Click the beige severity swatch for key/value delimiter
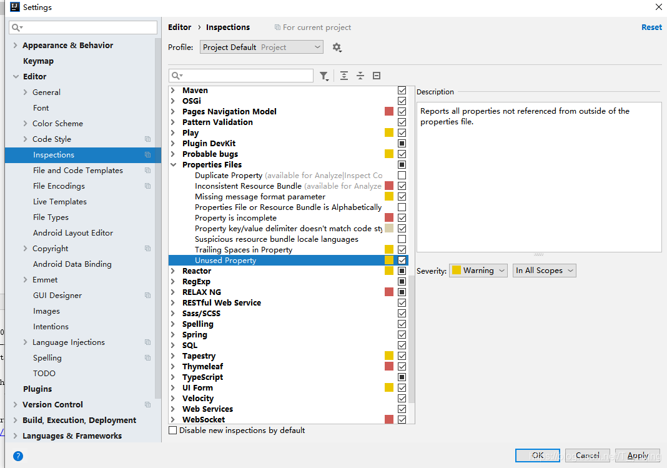 (389, 229)
